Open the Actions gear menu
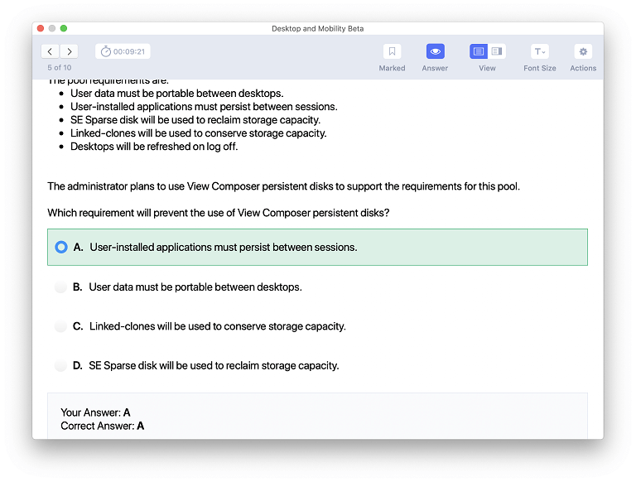Screen dimensions: 636x482 pyautogui.click(x=583, y=51)
